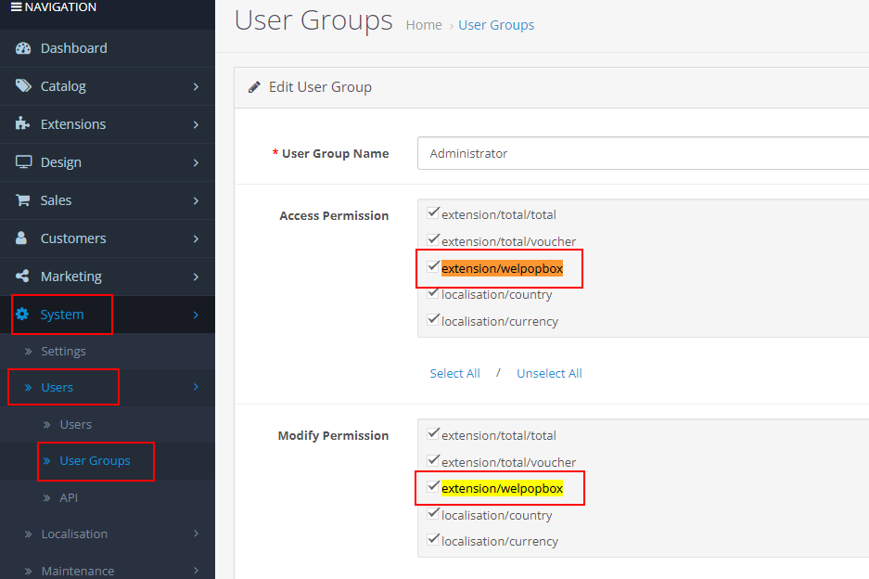The height and width of the screenshot is (579, 869).
Task: Click the Customers person icon
Action: point(22,238)
